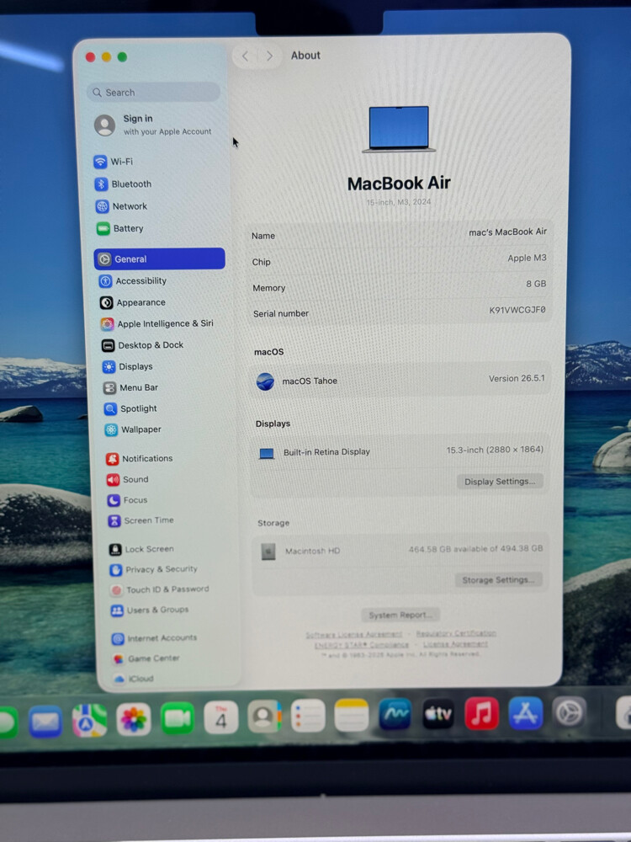This screenshot has height=842, width=631.
Task: Click "464.58 GB available of 494.38 GB"
Action: click(x=476, y=549)
